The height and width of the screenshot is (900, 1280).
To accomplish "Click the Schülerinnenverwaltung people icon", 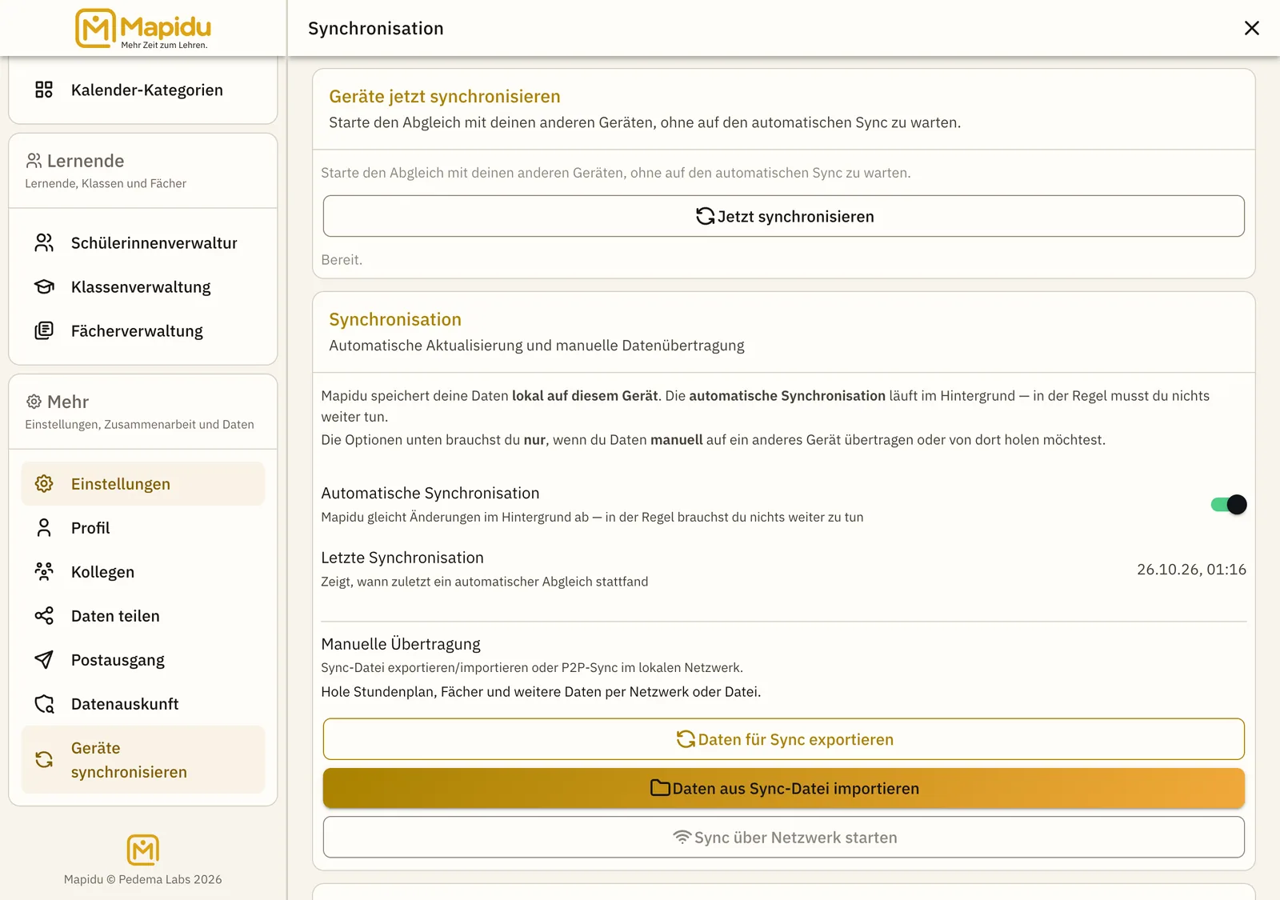I will click(44, 242).
